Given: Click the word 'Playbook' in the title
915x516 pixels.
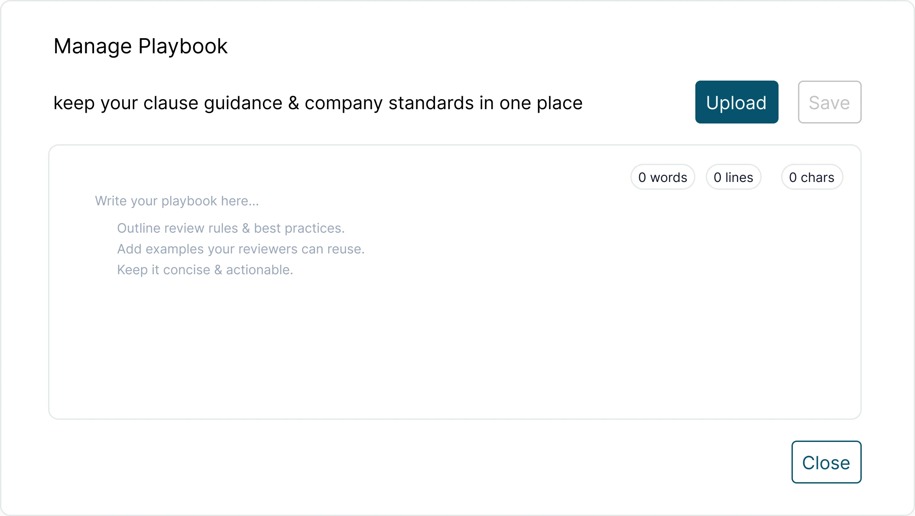Looking at the screenshot, I should 183,46.
